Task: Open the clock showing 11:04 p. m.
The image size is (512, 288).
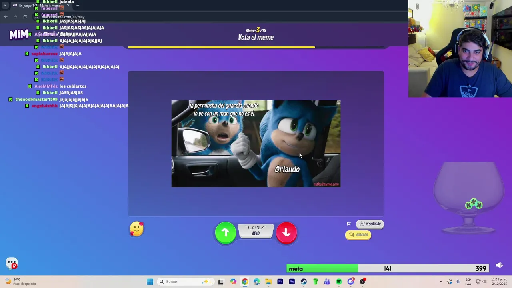Action: pyautogui.click(x=499, y=282)
